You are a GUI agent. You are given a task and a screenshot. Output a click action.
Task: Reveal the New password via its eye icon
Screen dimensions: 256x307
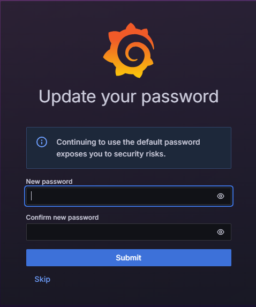[221, 196]
